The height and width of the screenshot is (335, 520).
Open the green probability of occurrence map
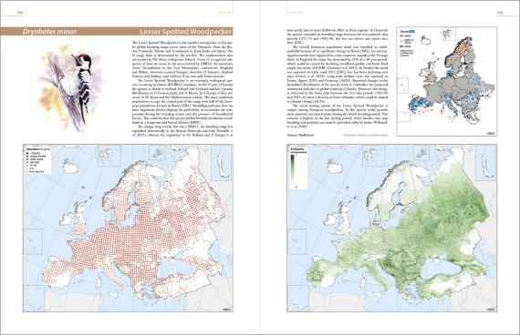pos(391,228)
